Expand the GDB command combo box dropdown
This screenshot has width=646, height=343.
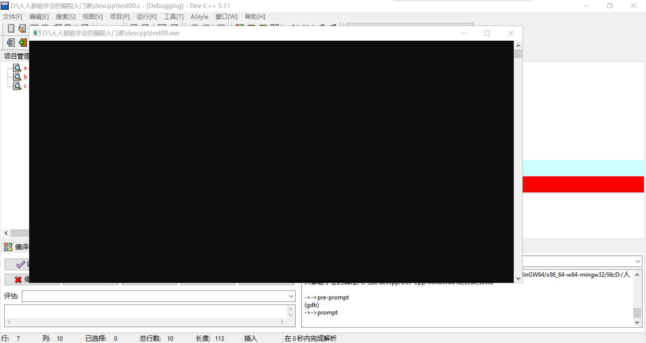pyautogui.click(x=638, y=261)
